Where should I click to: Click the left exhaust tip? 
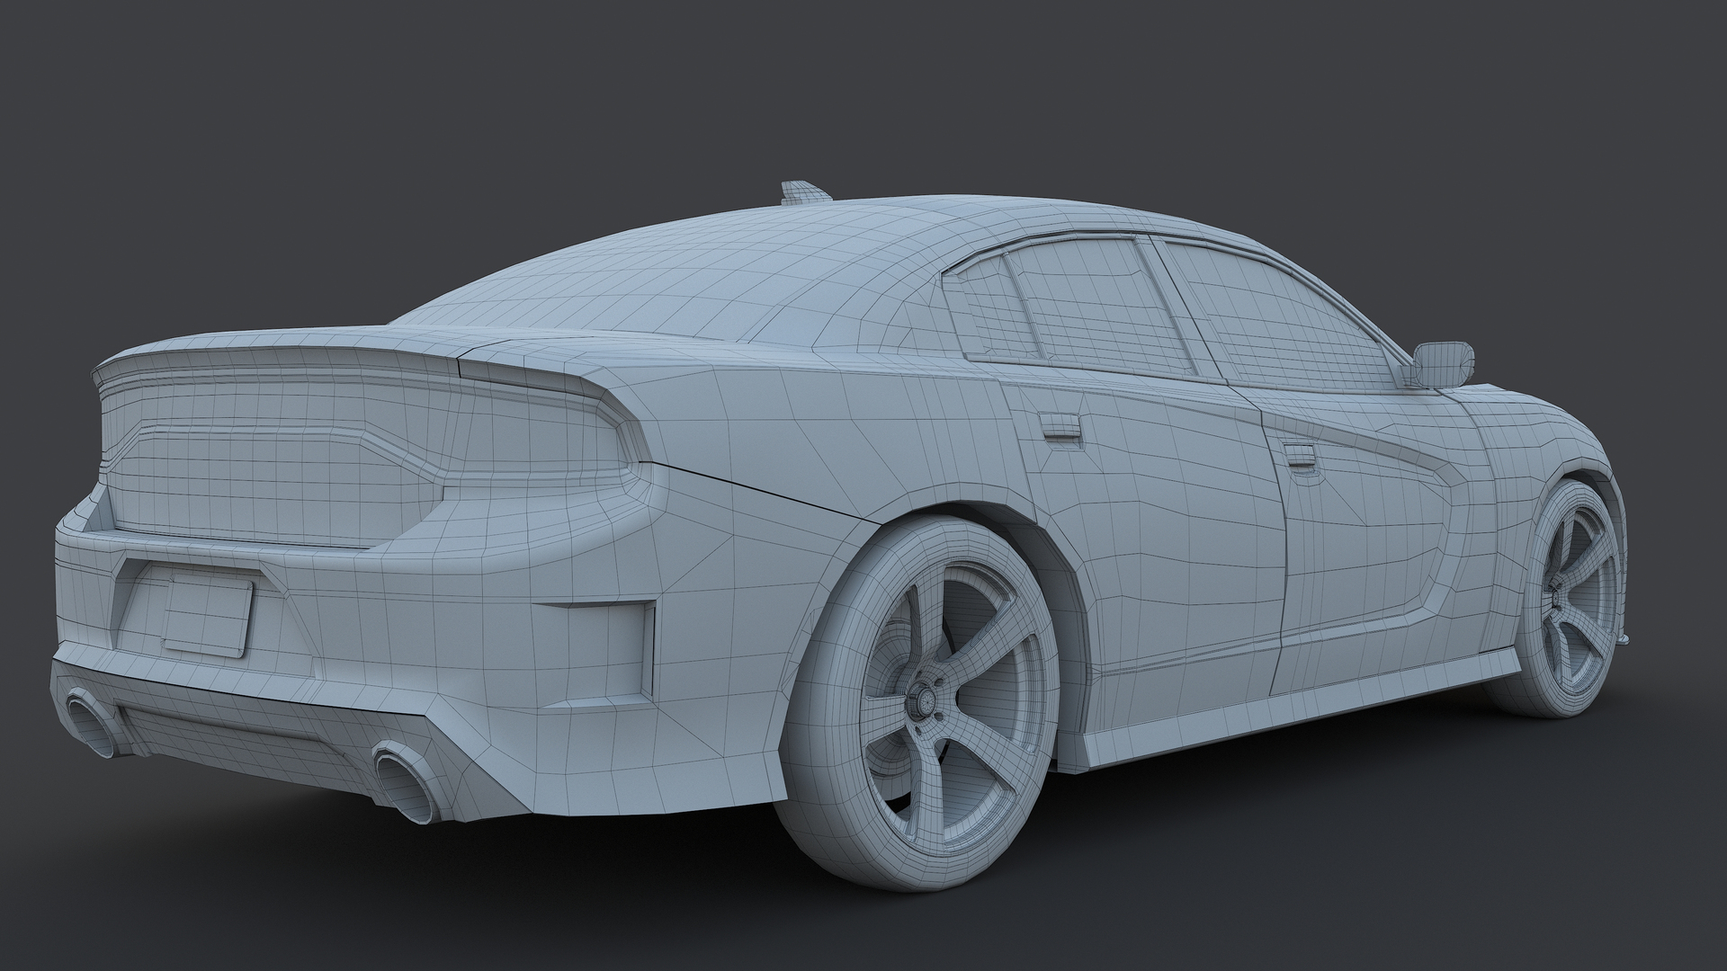pos(95,721)
